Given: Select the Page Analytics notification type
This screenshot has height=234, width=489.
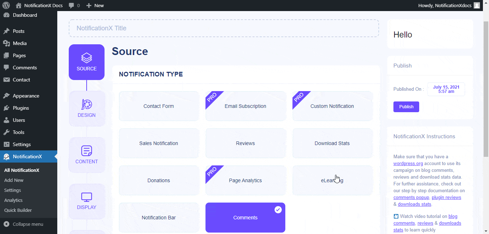Looking at the screenshot, I should pyautogui.click(x=246, y=180).
